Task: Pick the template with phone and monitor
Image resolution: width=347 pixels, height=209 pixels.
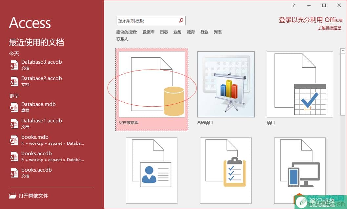Action: (x=300, y=171)
